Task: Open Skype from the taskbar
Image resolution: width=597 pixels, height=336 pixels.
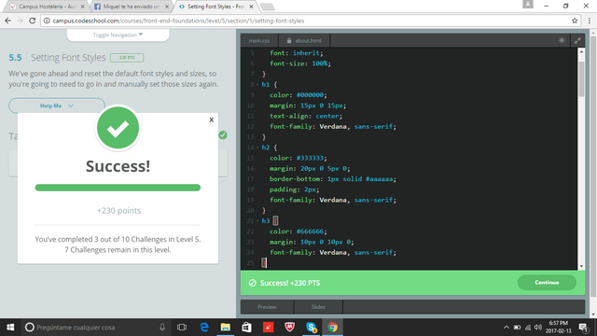Action: 311,328
